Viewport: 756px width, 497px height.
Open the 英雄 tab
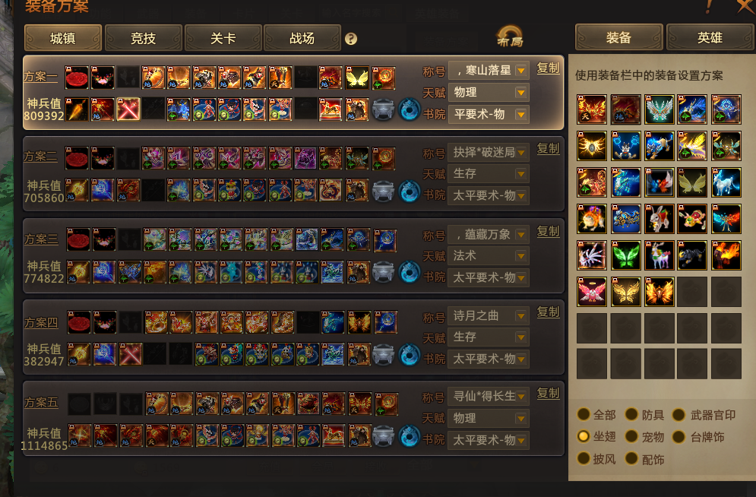(x=710, y=37)
